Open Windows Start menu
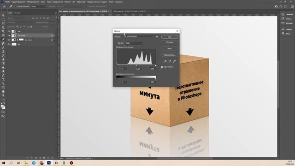The image size is (295, 166). (x=3, y=163)
